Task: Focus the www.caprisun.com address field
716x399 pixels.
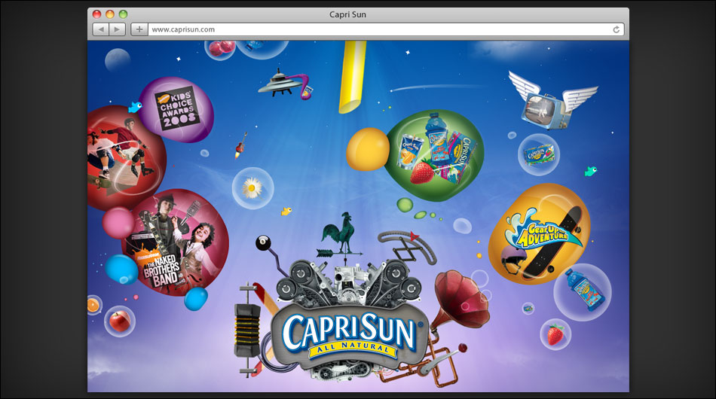Action: coord(386,29)
